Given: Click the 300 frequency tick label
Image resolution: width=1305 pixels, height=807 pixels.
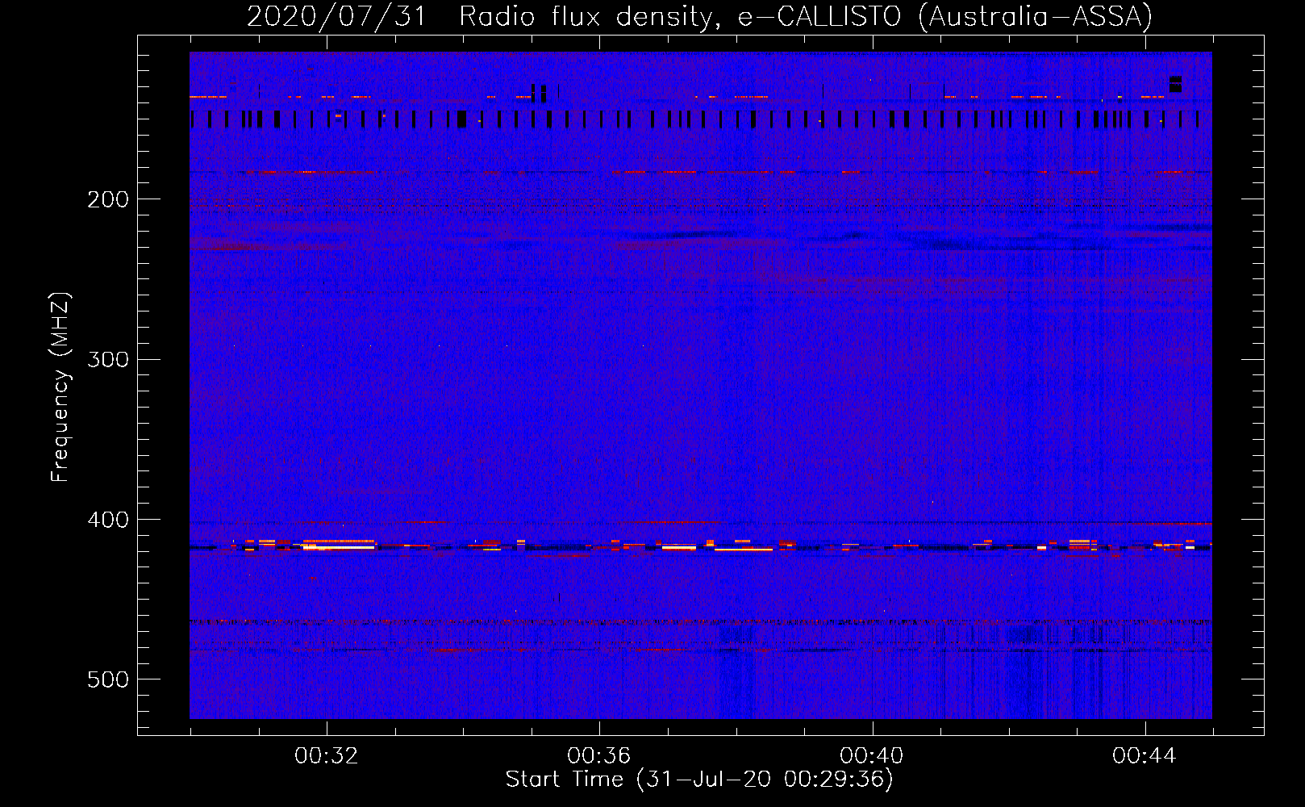Looking at the screenshot, I should click(108, 359).
